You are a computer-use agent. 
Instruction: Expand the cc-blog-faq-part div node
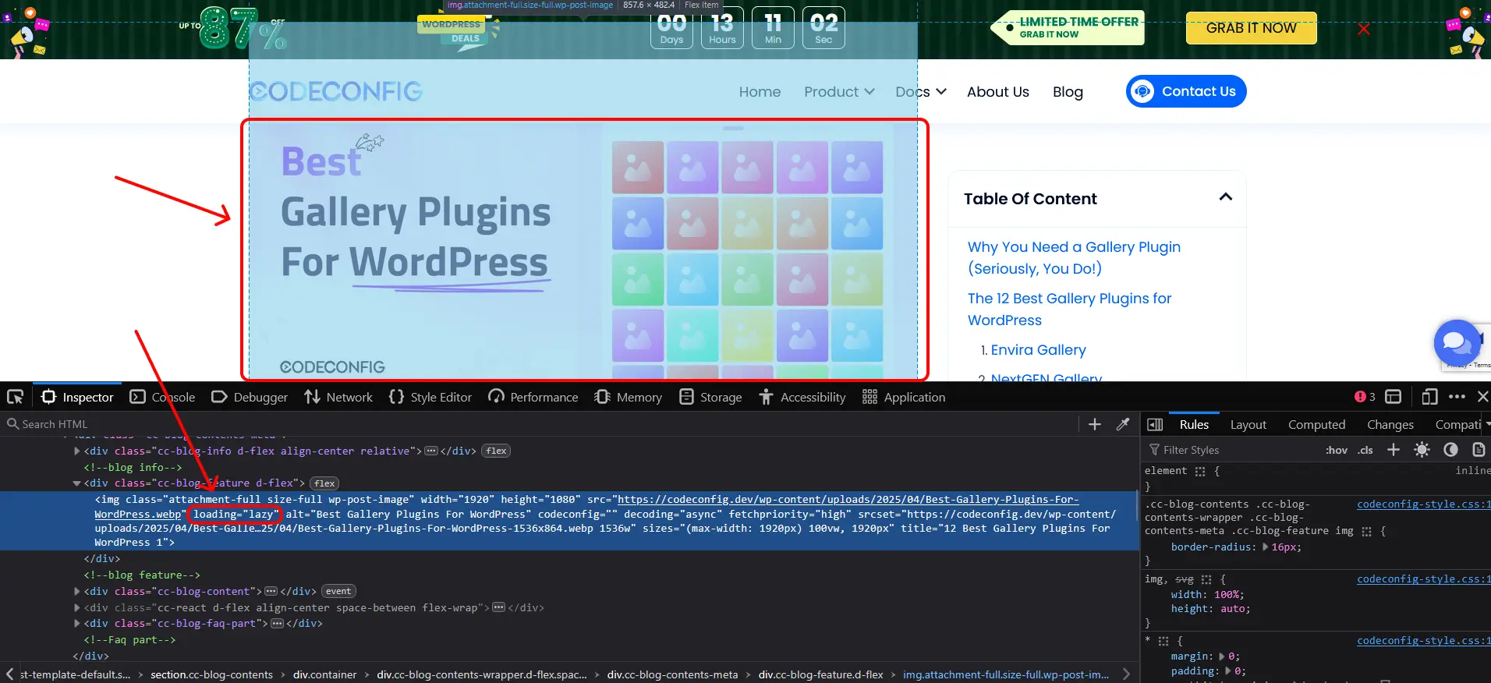point(77,623)
